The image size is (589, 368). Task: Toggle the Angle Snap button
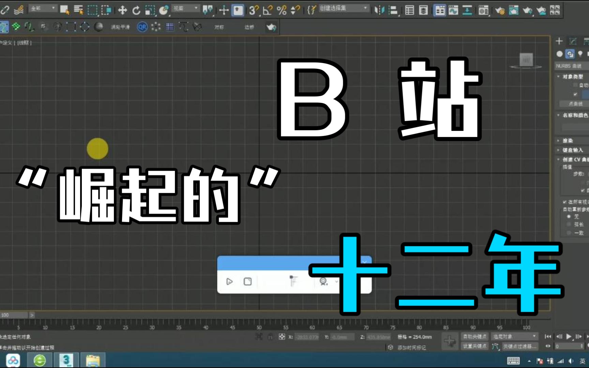point(268,10)
